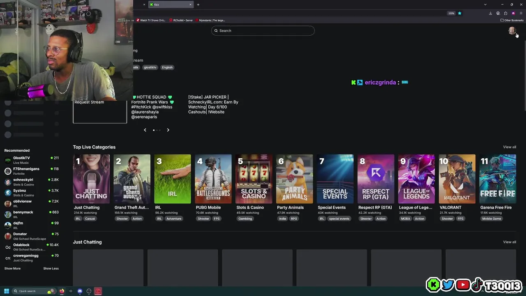Viewport: 526px width, 296px height.
Task: Open the OBS Studio taskbar icon
Action: pyautogui.click(x=89, y=291)
